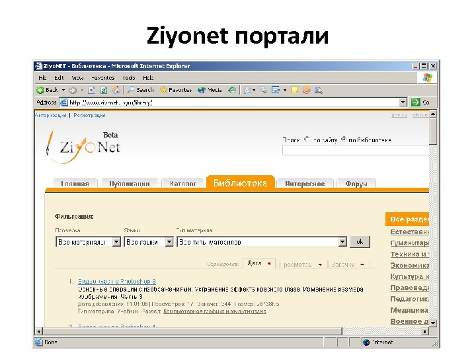This screenshot has height=357, width=476.
Task: Sort by Закачки
Action: click(x=348, y=264)
